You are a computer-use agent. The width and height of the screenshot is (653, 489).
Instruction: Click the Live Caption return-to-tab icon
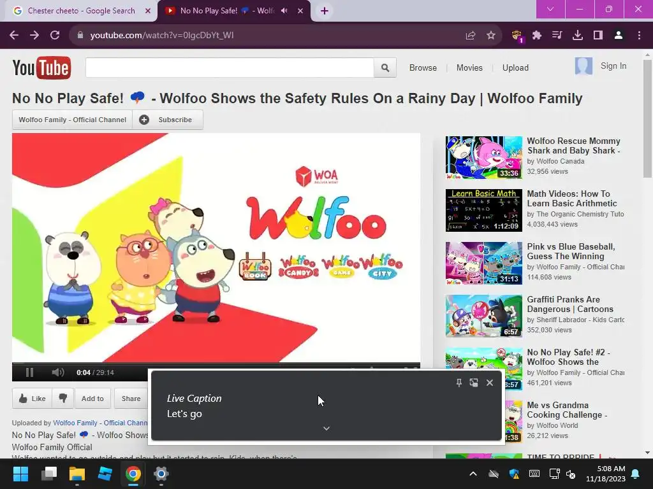(474, 383)
